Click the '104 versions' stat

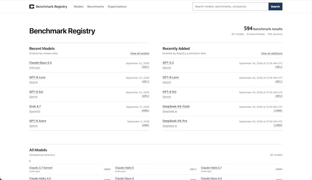click(x=275, y=34)
